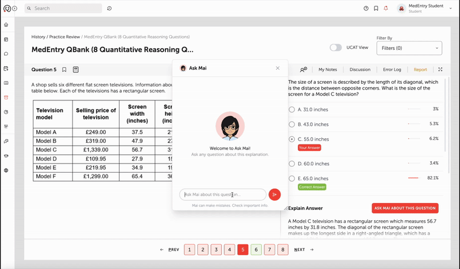The image size is (460, 269).
Task: Click the Model C row label in the table
Action: pyautogui.click(x=46, y=150)
